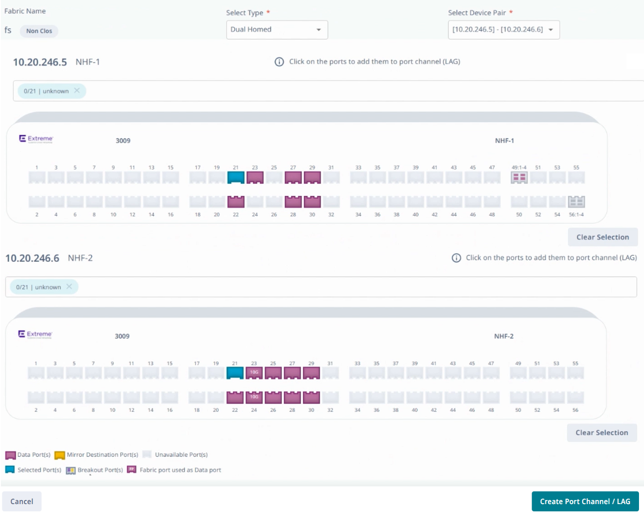Click breakout port 56:1-4 on NHF-1
The image size is (644, 515).
coord(576,201)
